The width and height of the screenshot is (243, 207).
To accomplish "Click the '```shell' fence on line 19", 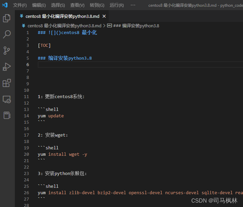I will 48,148.
